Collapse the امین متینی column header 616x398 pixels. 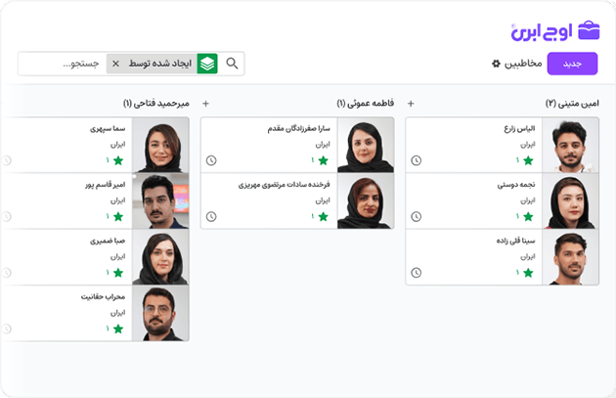[572, 103]
